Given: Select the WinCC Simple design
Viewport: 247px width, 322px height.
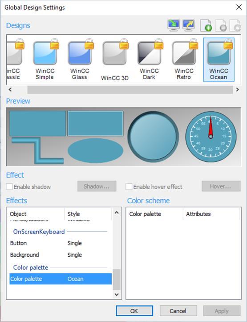Looking at the screenshot, I should [x=45, y=60].
